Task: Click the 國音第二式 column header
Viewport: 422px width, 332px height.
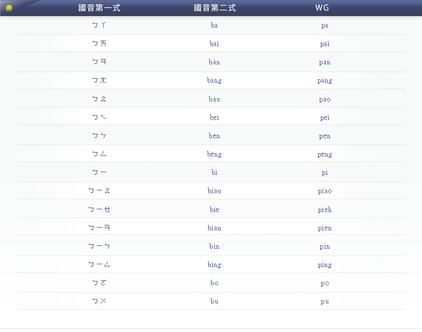Action: [x=215, y=8]
